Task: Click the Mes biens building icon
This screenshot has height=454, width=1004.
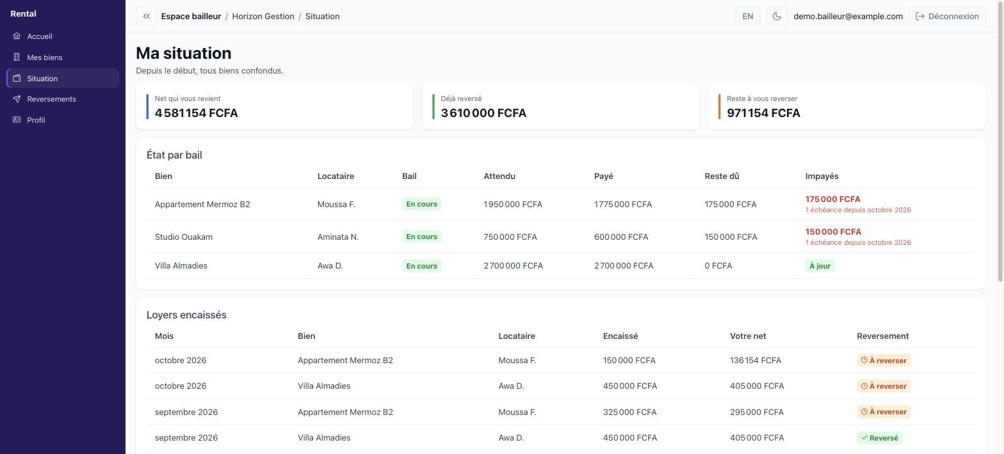Action: tap(17, 58)
